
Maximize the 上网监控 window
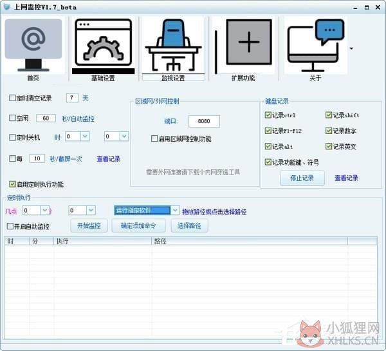tap(367, 8)
